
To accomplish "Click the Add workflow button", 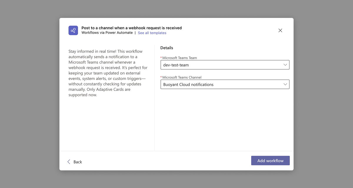I will (270, 161).
